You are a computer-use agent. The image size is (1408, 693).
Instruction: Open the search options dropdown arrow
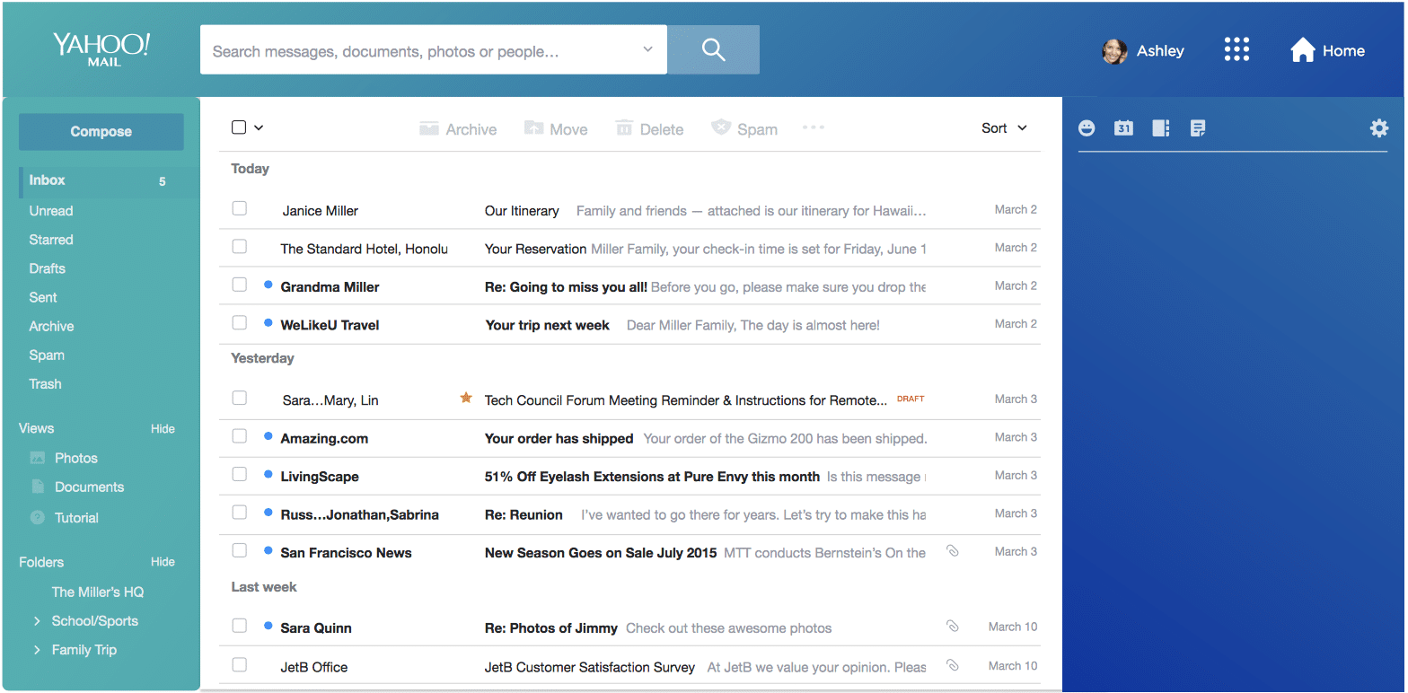coord(647,50)
